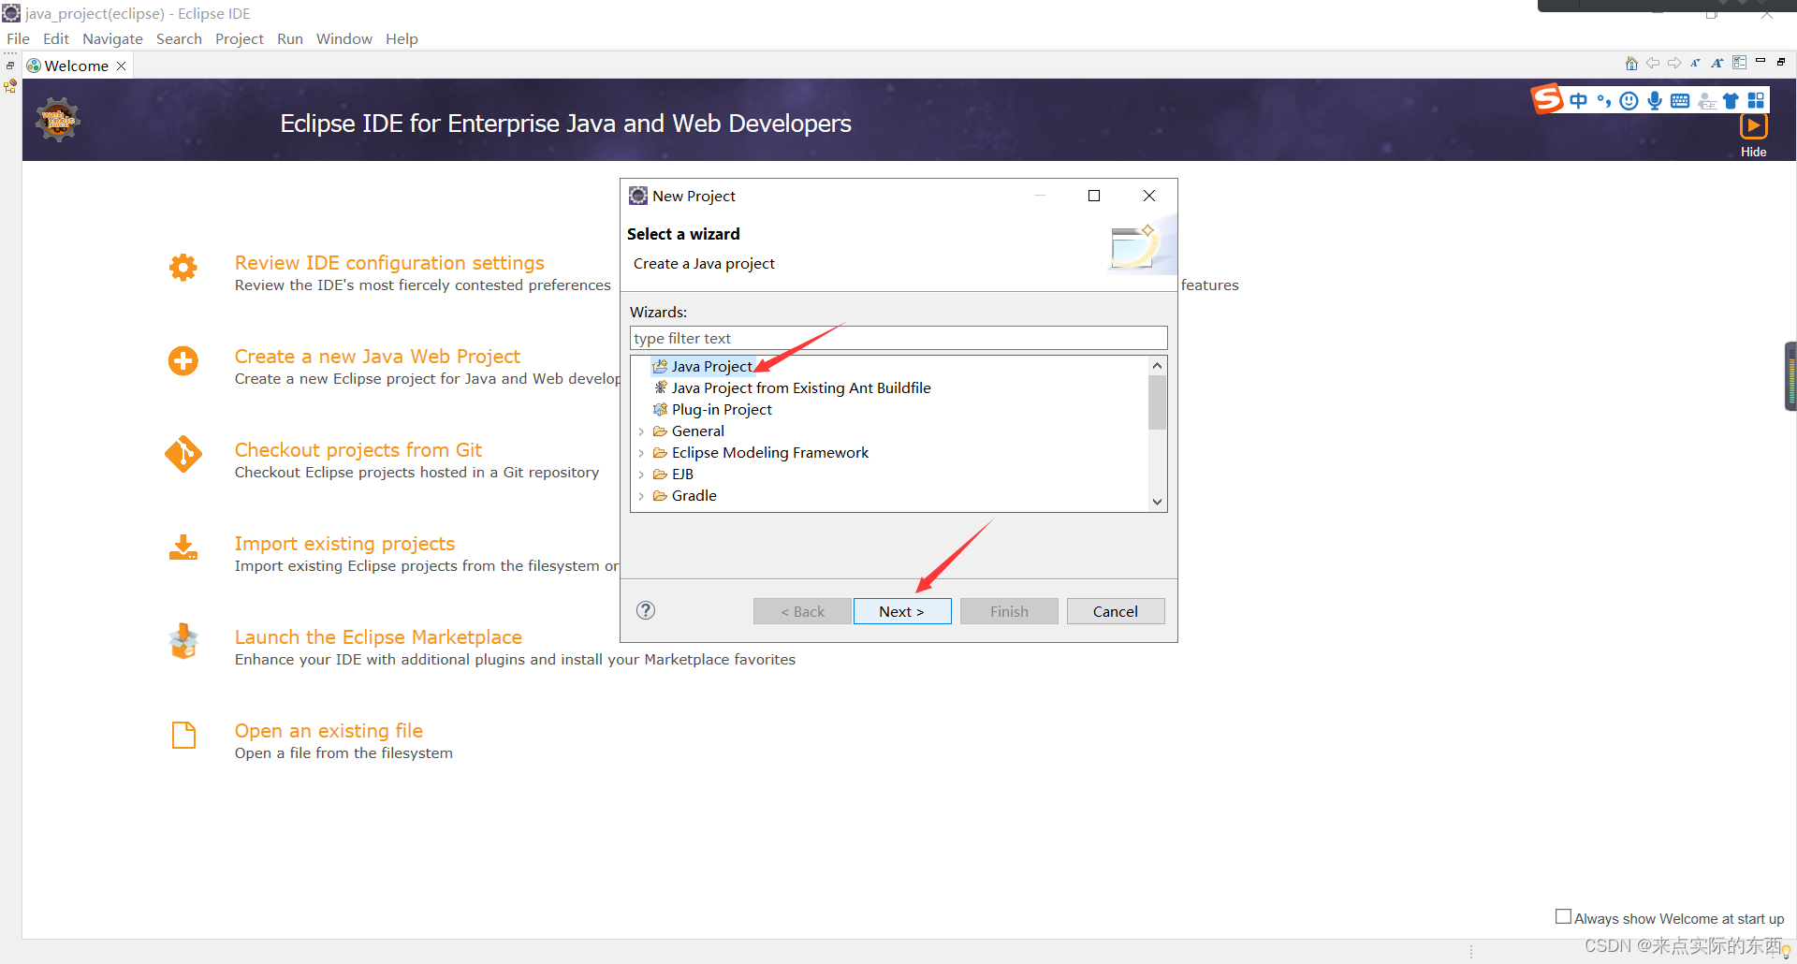Open the Sogou skin shirt icon
The image size is (1797, 964).
click(x=1731, y=100)
